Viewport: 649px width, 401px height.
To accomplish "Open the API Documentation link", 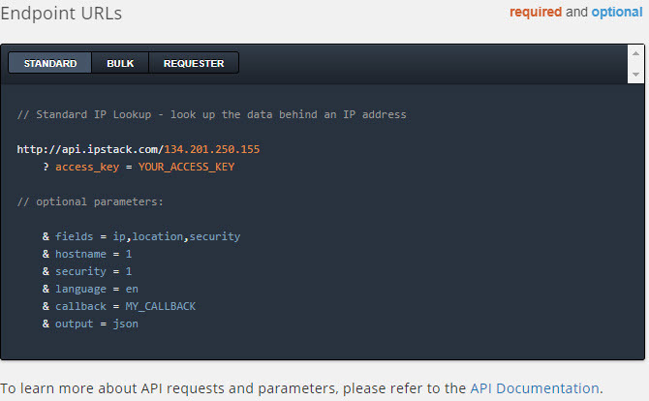I will pos(535,388).
